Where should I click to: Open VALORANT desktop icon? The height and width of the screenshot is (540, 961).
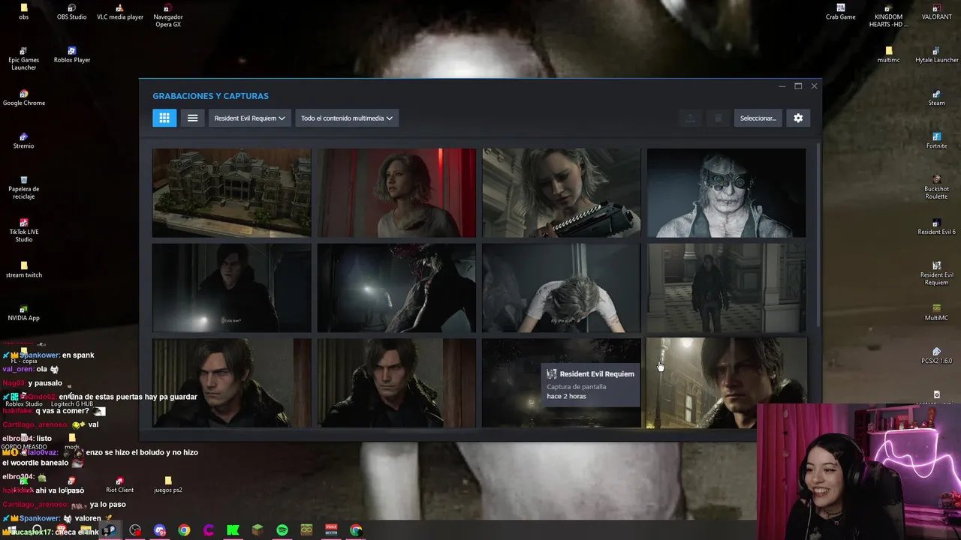click(x=936, y=12)
